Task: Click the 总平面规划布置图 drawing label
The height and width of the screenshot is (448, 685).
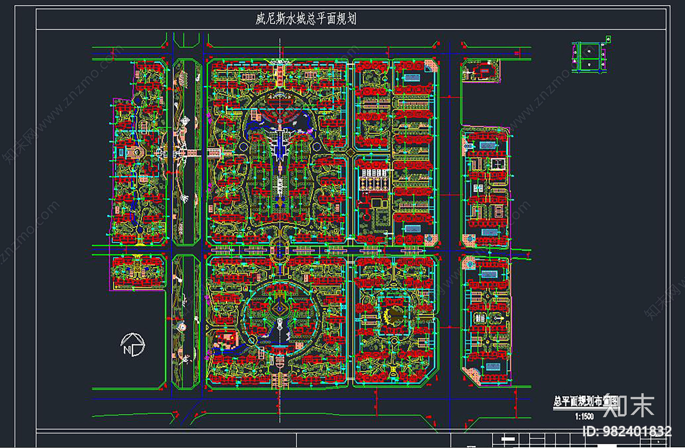Action: point(584,401)
